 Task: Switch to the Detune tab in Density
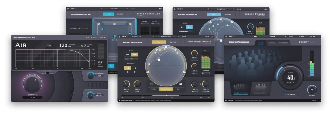[x=272, y=43]
